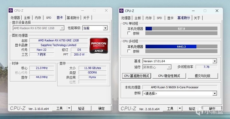Screen dimensions: 230x119
Task: Open the 性能等级 dropdown showing 当前
Action: pyautogui.click(x=95, y=28)
